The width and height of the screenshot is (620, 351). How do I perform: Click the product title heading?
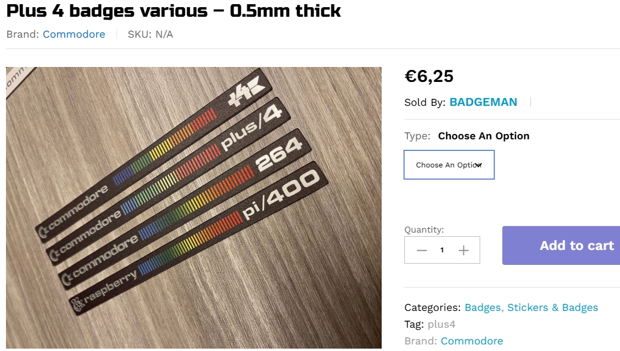click(174, 10)
